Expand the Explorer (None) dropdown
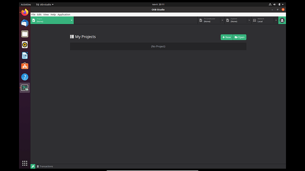The height and width of the screenshot is (171, 305). 238,20
